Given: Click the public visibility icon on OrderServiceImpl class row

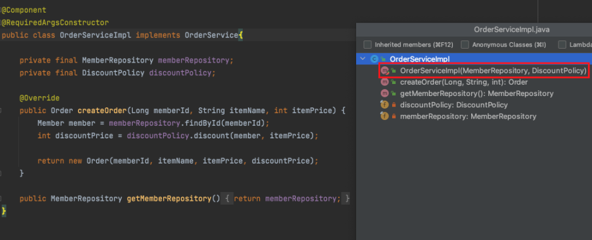Looking at the screenshot, I should [383, 59].
